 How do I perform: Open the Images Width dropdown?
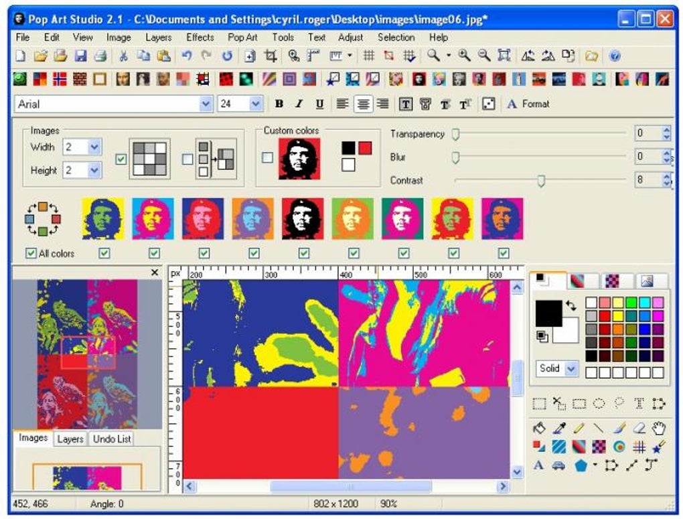tap(94, 147)
